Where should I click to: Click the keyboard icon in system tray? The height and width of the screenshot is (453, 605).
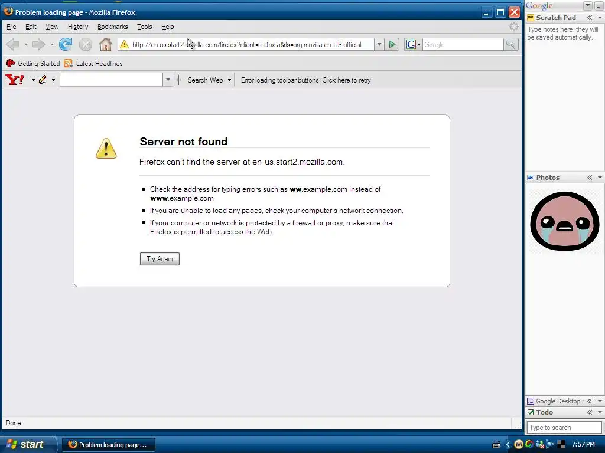(496, 445)
